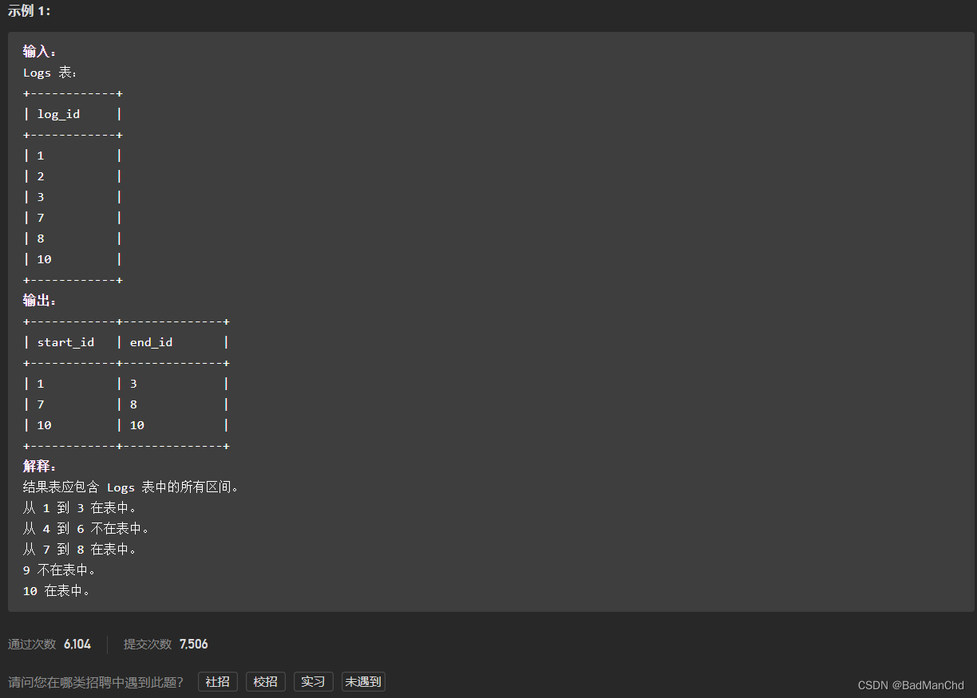This screenshot has height=698, width=977.
Task: Click the line '10 在表中'
Action: pyautogui.click(x=57, y=591)
